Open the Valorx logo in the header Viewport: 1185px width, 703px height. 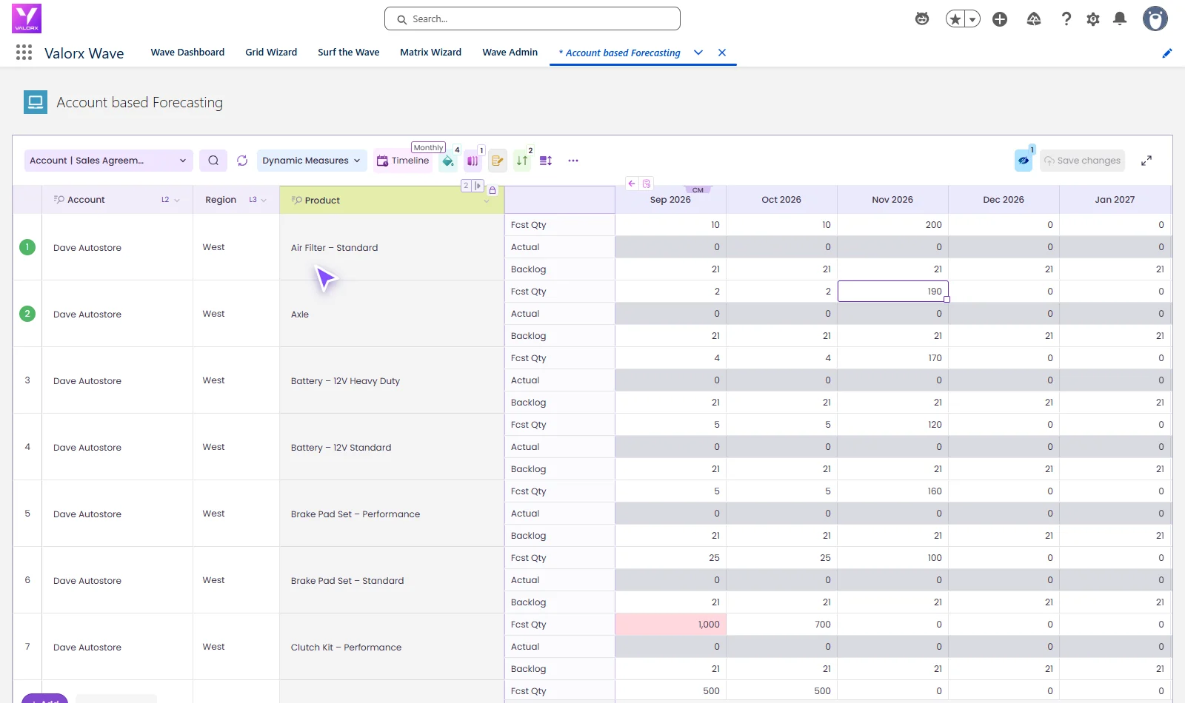click(27, 18)
